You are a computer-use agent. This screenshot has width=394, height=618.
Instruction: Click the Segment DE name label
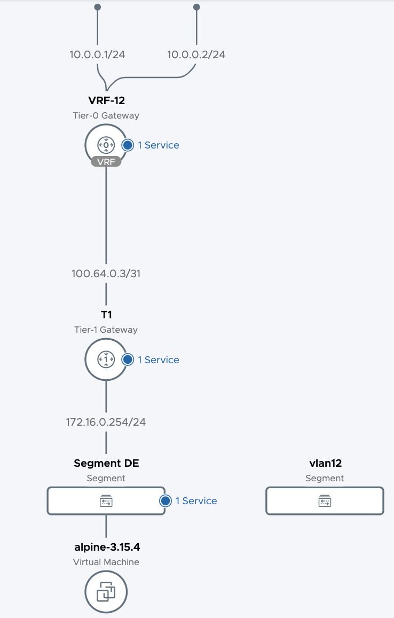pos(106,463)
